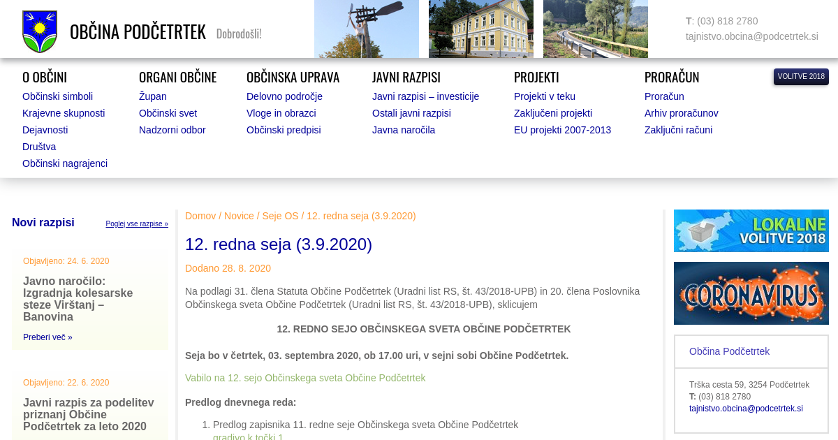Open Javna naročila menu item
Screen dimensions: 838x440
click(404, 130)
